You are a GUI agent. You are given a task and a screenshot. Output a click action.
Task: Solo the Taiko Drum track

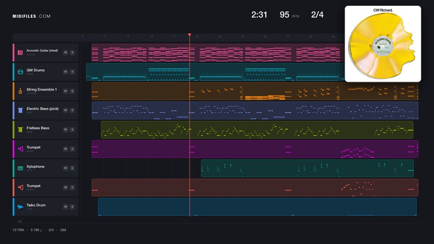[x=72, y=207]
